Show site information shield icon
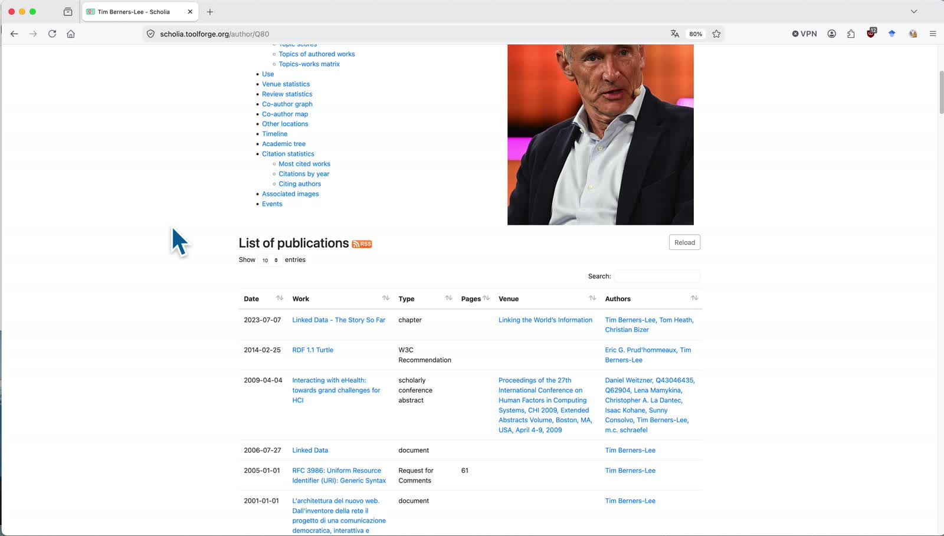The height and width of the screenshot is (536, 944). point(150,34)
